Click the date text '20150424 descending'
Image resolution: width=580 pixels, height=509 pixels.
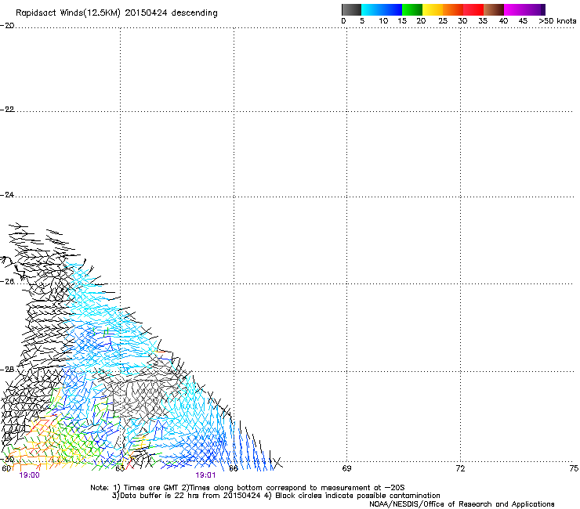tap(172, 13)
